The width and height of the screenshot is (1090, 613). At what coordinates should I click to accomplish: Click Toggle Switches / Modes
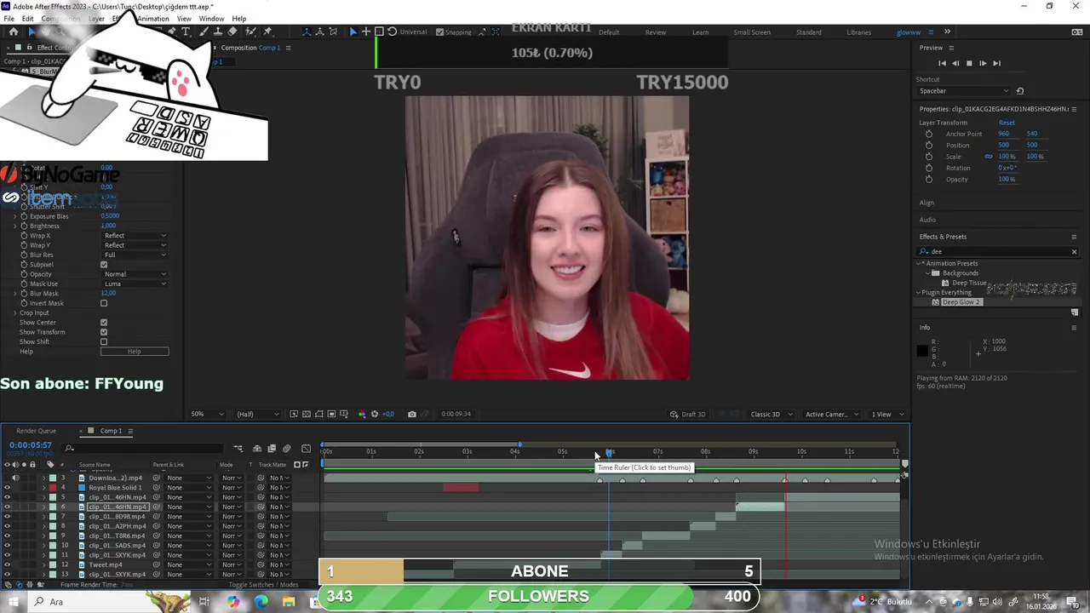click(263, 585)
